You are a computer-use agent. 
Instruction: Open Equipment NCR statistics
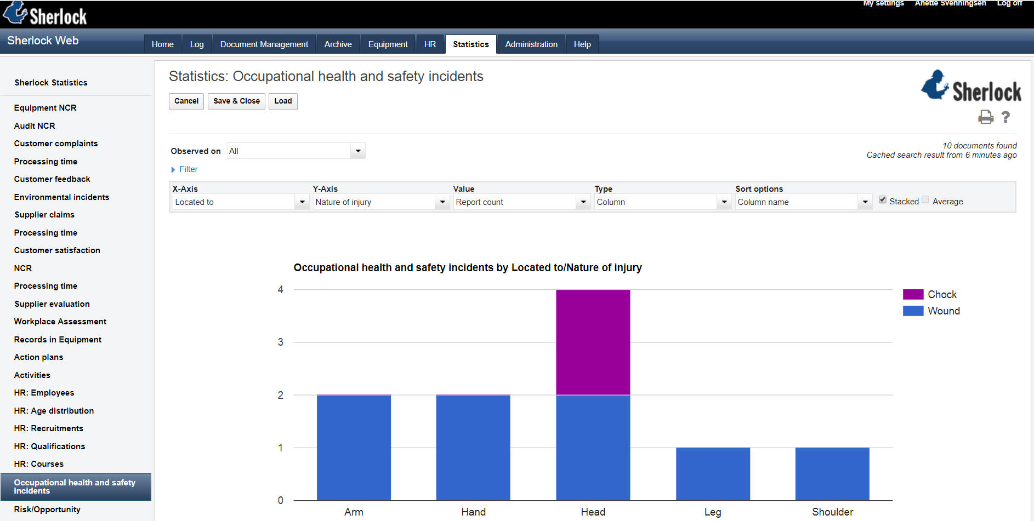[46, 108]
